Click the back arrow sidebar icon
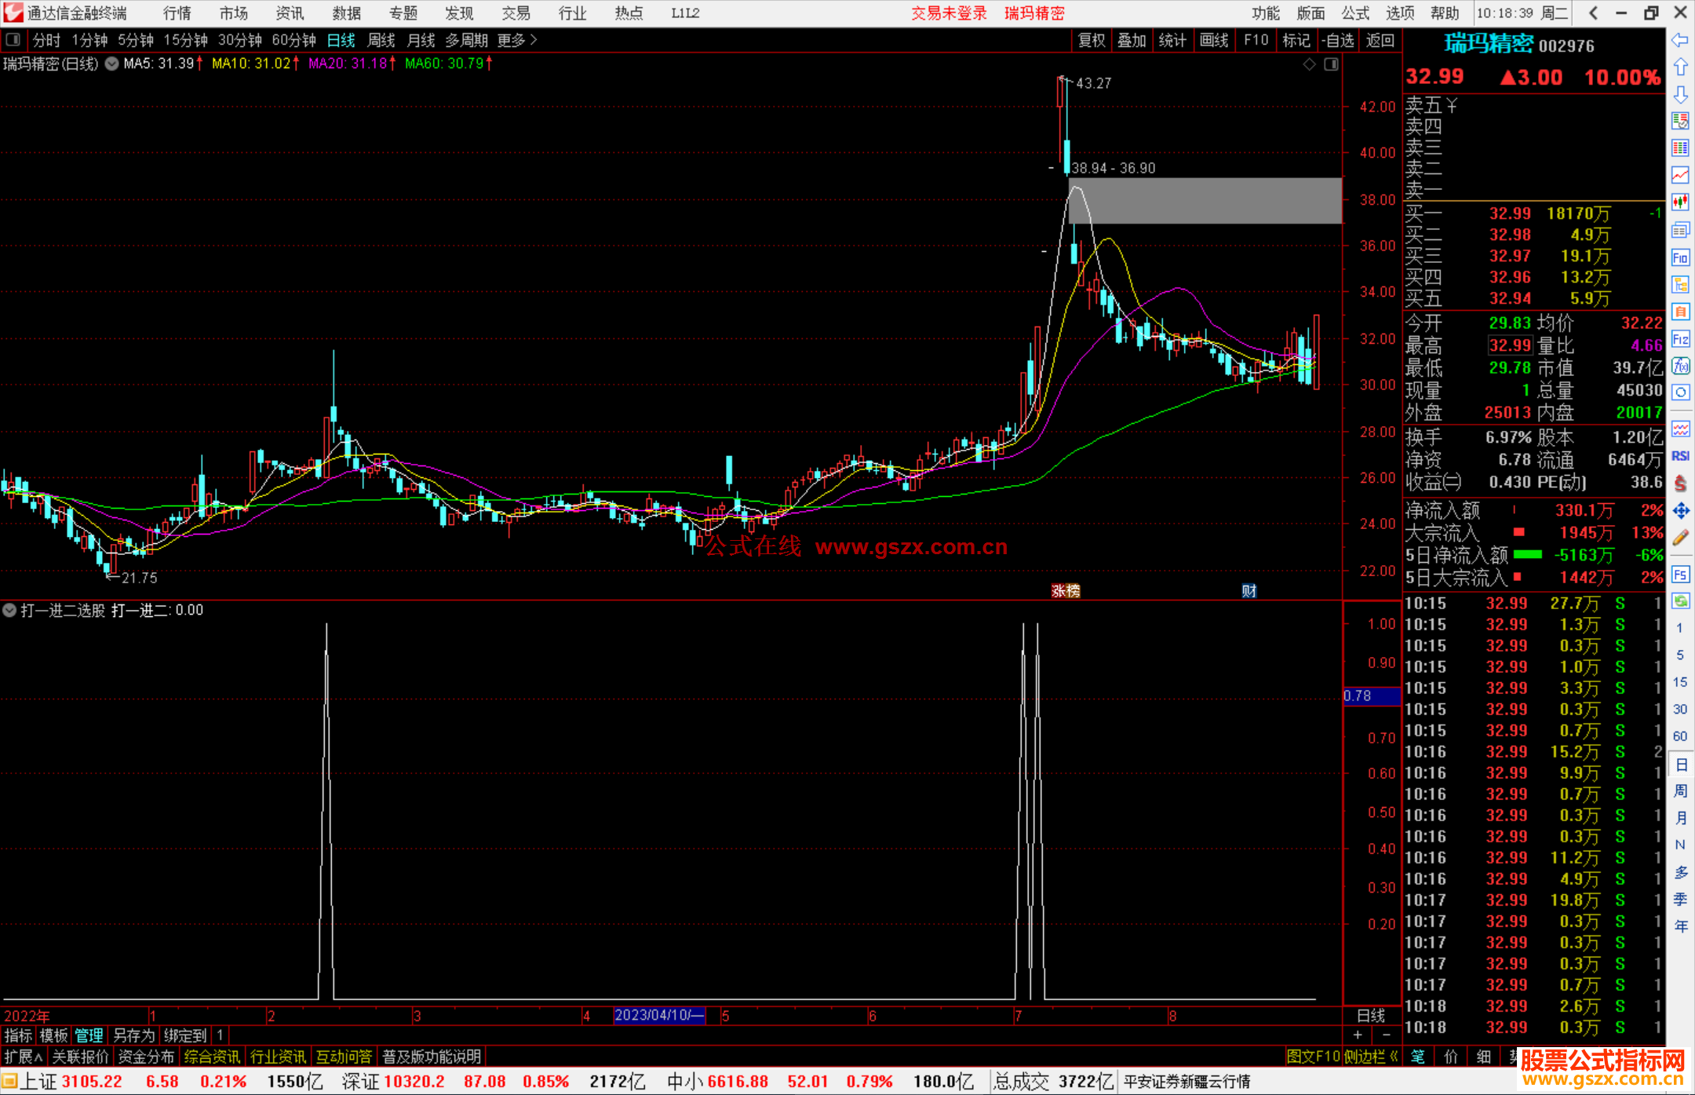Screen dimensions: 1695x1095 pyautogui.click(x=1680, y=39)
